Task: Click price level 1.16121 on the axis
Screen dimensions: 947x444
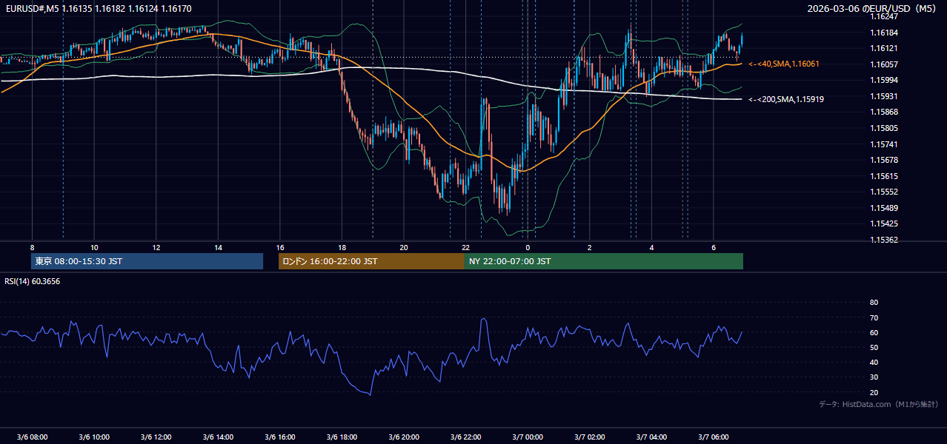Action: click(884, 48)
